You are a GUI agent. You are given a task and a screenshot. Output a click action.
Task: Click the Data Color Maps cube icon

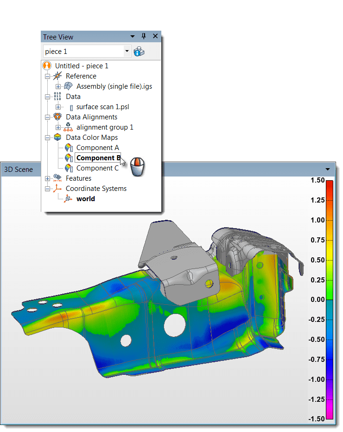pos(57,137)
